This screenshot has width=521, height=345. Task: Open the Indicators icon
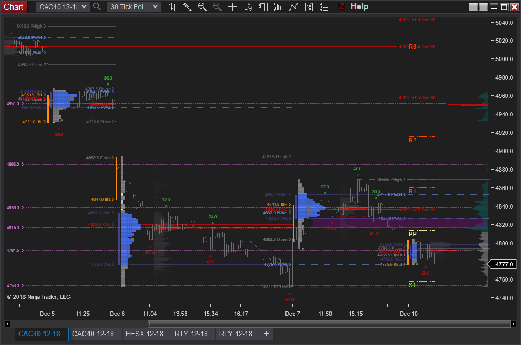(278, 6)
